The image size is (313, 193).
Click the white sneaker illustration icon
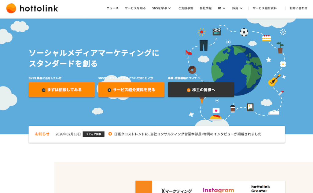tap(274, 112)
